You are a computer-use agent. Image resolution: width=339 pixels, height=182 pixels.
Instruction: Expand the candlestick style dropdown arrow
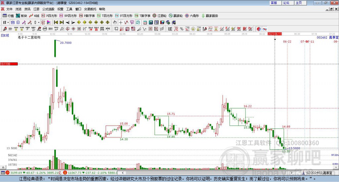click(x=38, y=22)
